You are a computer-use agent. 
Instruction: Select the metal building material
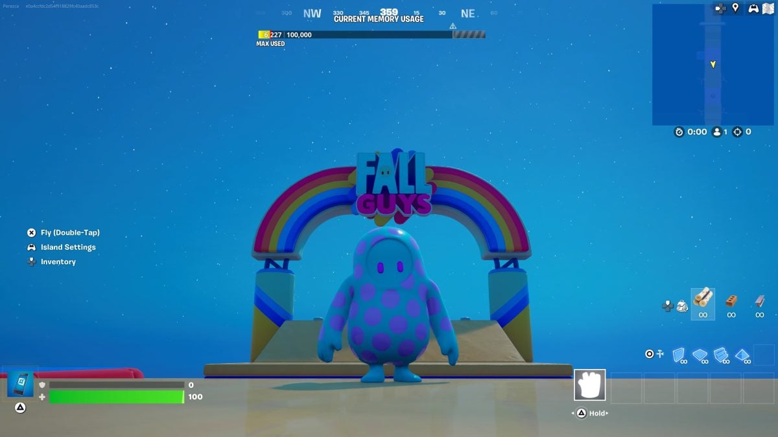[x=760, y=300]
